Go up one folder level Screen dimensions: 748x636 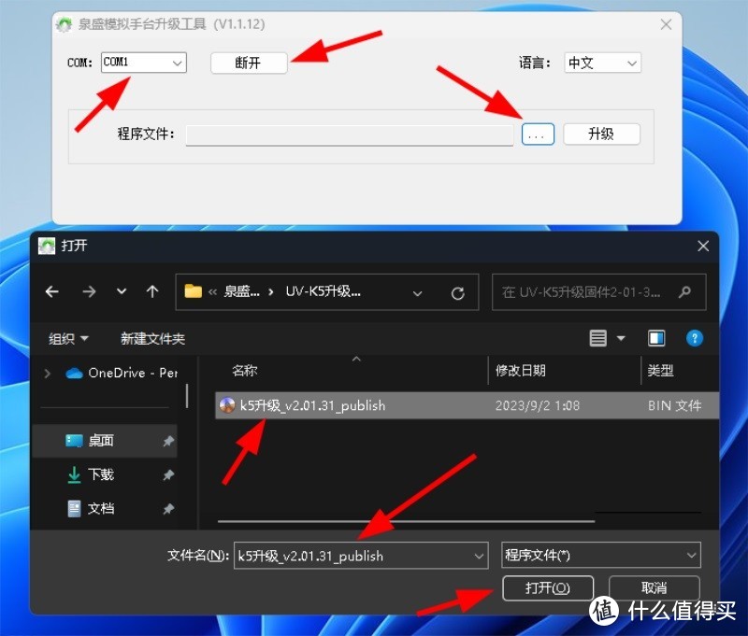click(x=151, y=291)
